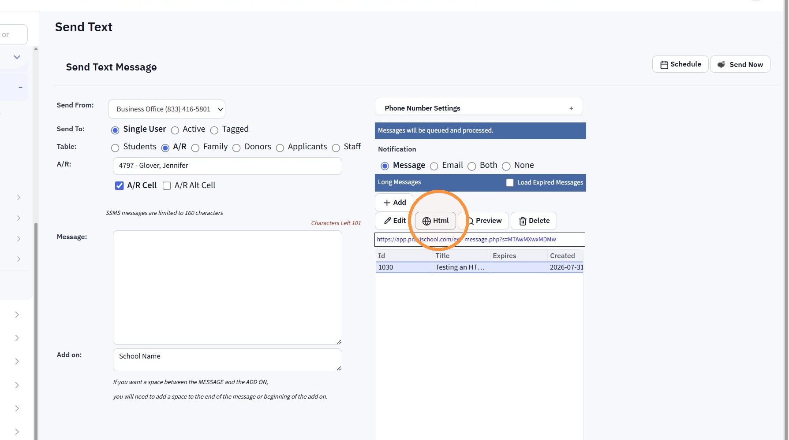The width and height of the screenshot is (789, 440).
Task: Choose the Both notification option
Action: 472,166
